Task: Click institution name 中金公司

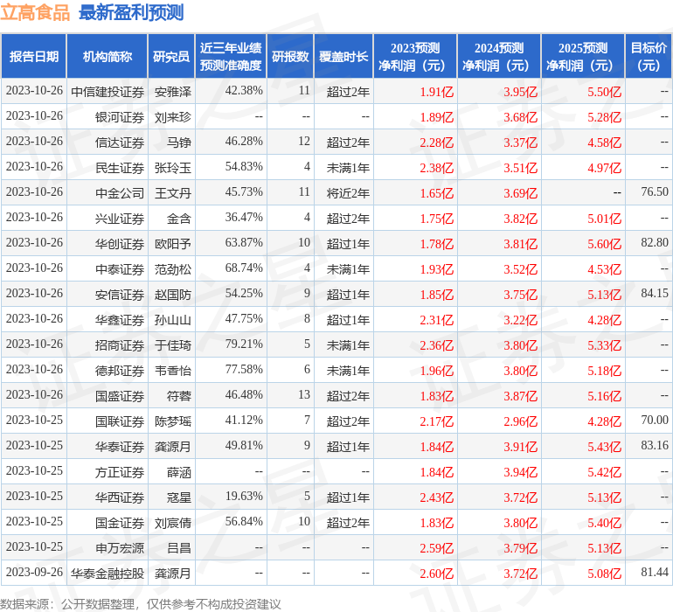Action: (120, 193)
